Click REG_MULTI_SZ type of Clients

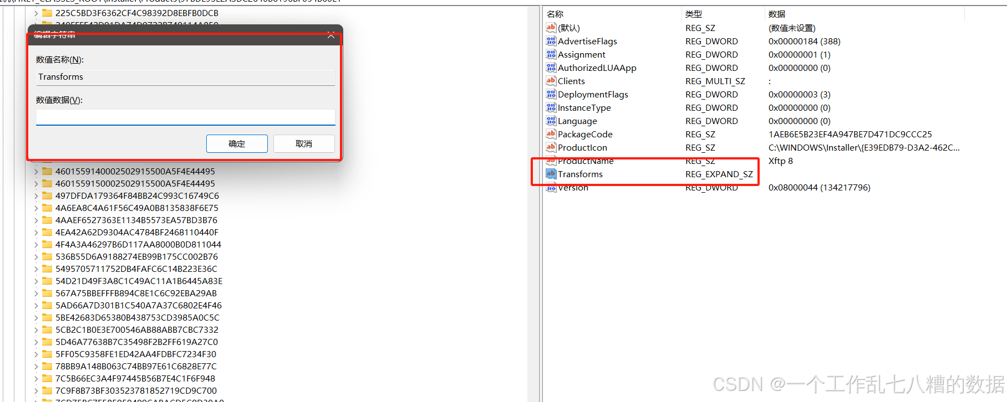click(x=715, y=81)
